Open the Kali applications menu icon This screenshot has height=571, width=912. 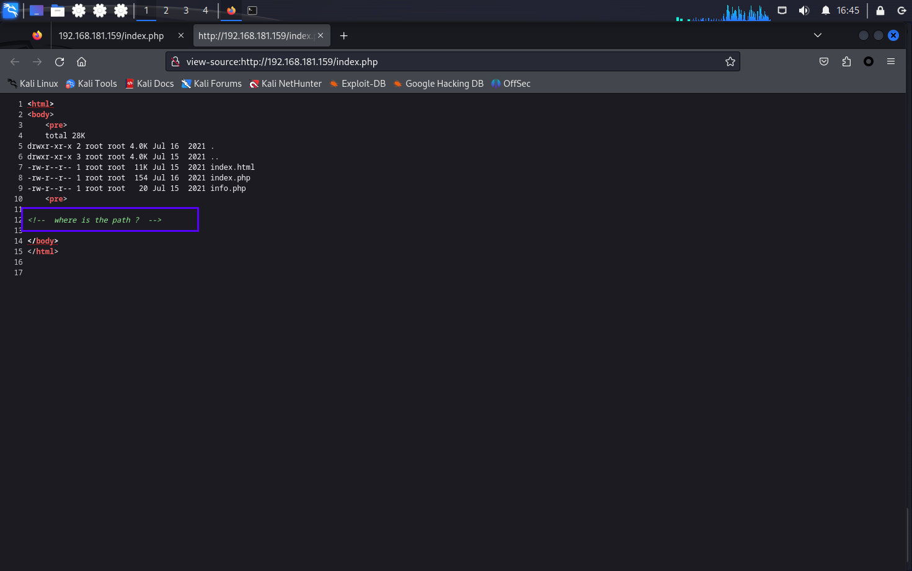(x=11, y=11)
